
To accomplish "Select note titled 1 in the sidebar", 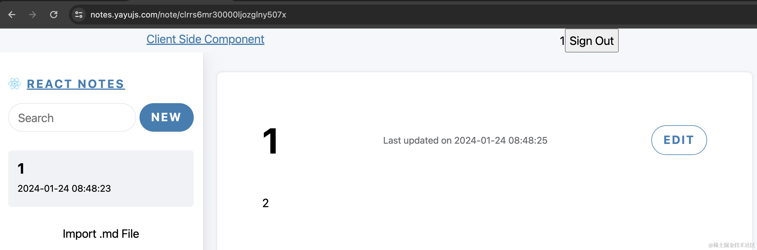I will pos(100,178).
